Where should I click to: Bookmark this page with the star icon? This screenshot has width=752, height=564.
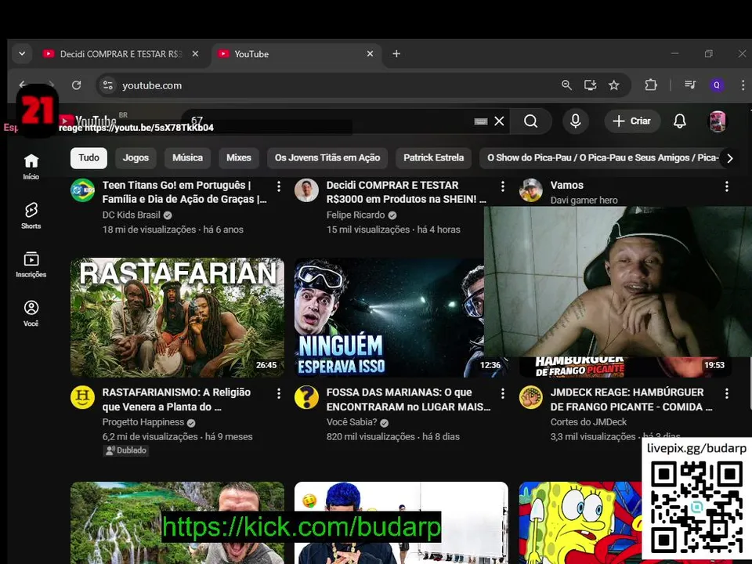(613, 85)
